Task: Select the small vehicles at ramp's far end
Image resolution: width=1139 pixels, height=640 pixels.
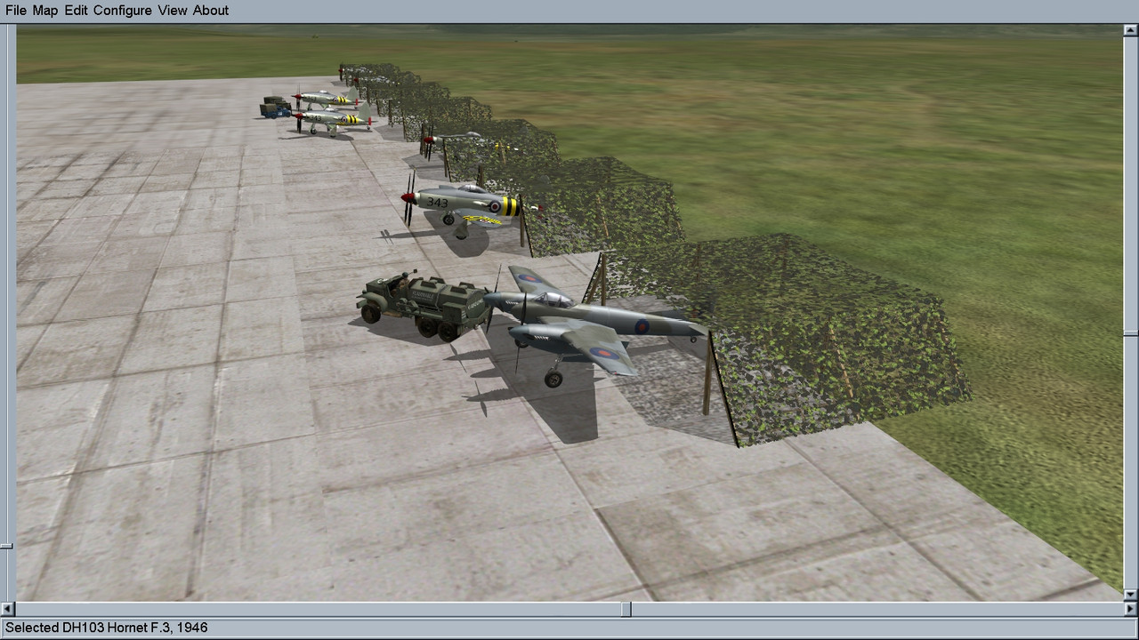Action: [275, 107]
